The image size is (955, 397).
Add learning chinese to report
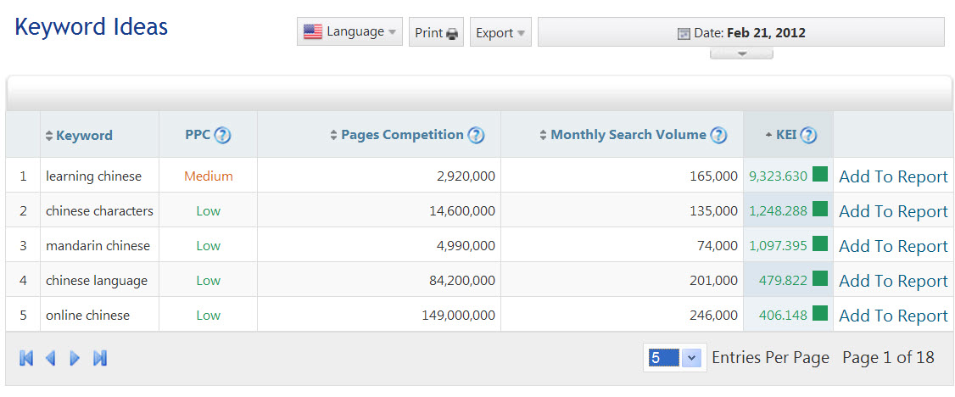[892, 176]
